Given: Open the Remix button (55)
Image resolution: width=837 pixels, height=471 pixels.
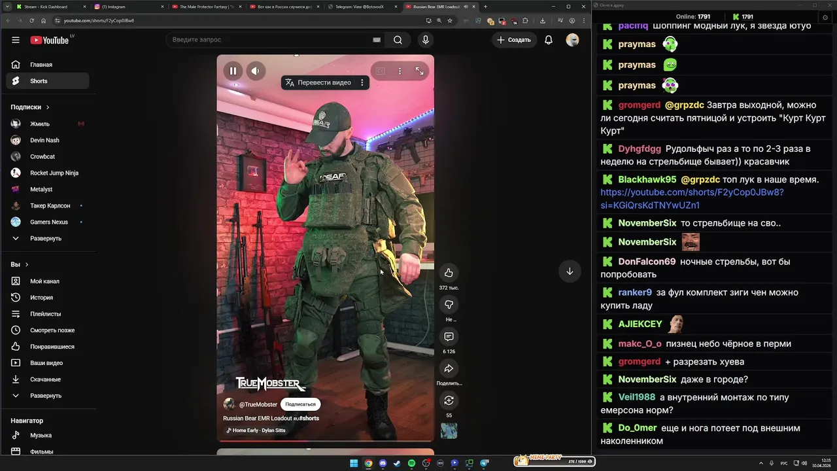Looking at the screenshot, I should coord(449,400).
